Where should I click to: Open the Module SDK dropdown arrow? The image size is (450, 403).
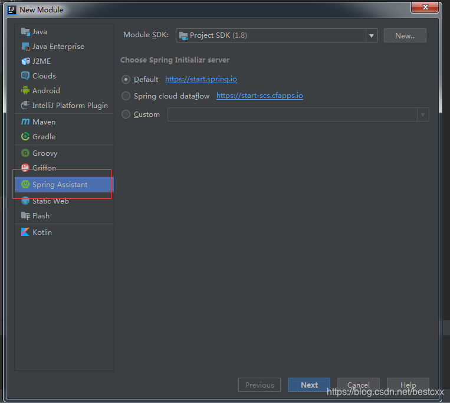[372, 35]
